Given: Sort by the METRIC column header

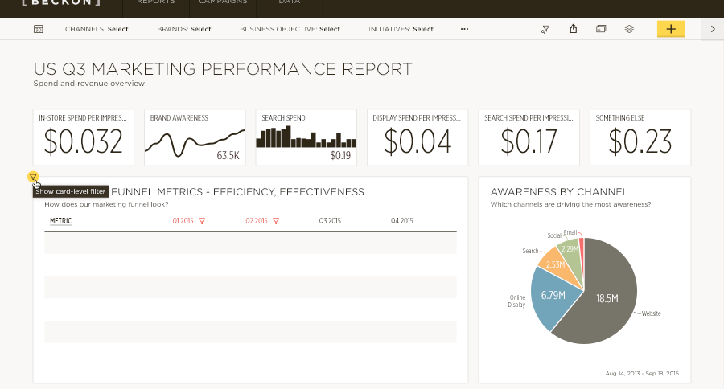Looking at the screenshot, I should tap(60, 221).
